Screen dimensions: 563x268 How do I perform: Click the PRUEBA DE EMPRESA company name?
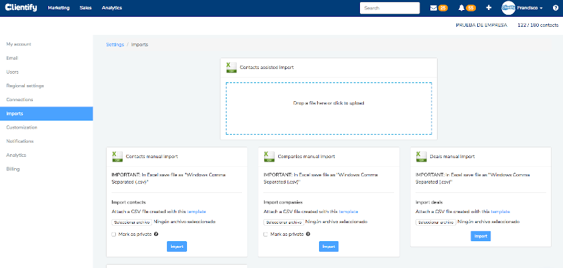point(481,25)
